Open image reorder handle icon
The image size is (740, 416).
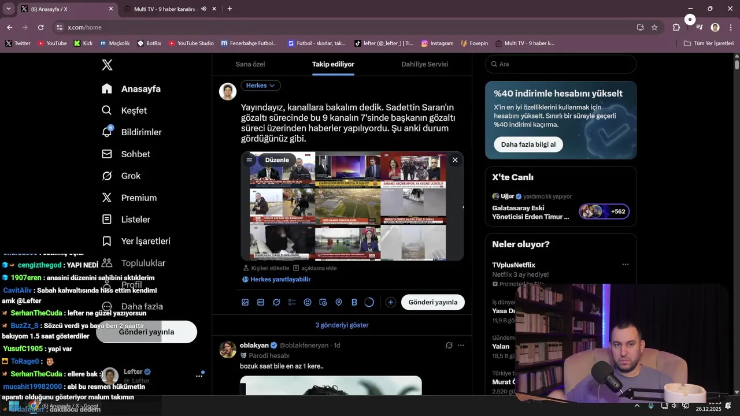pyautogui.click(x=249, y=160)
